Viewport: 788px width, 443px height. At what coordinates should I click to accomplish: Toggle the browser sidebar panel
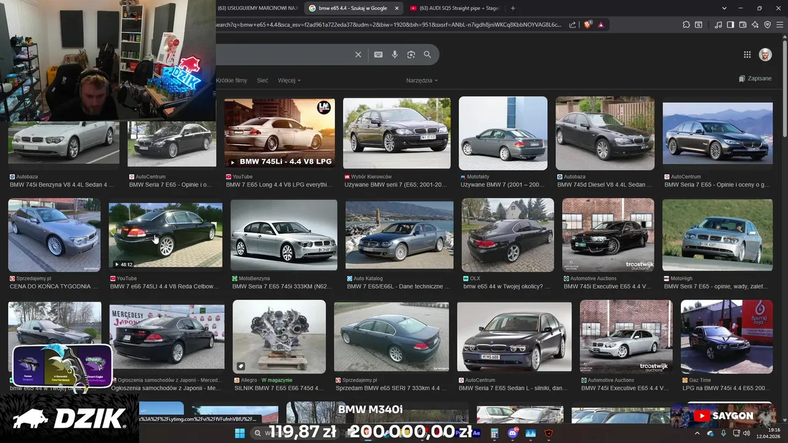[730, 25]
